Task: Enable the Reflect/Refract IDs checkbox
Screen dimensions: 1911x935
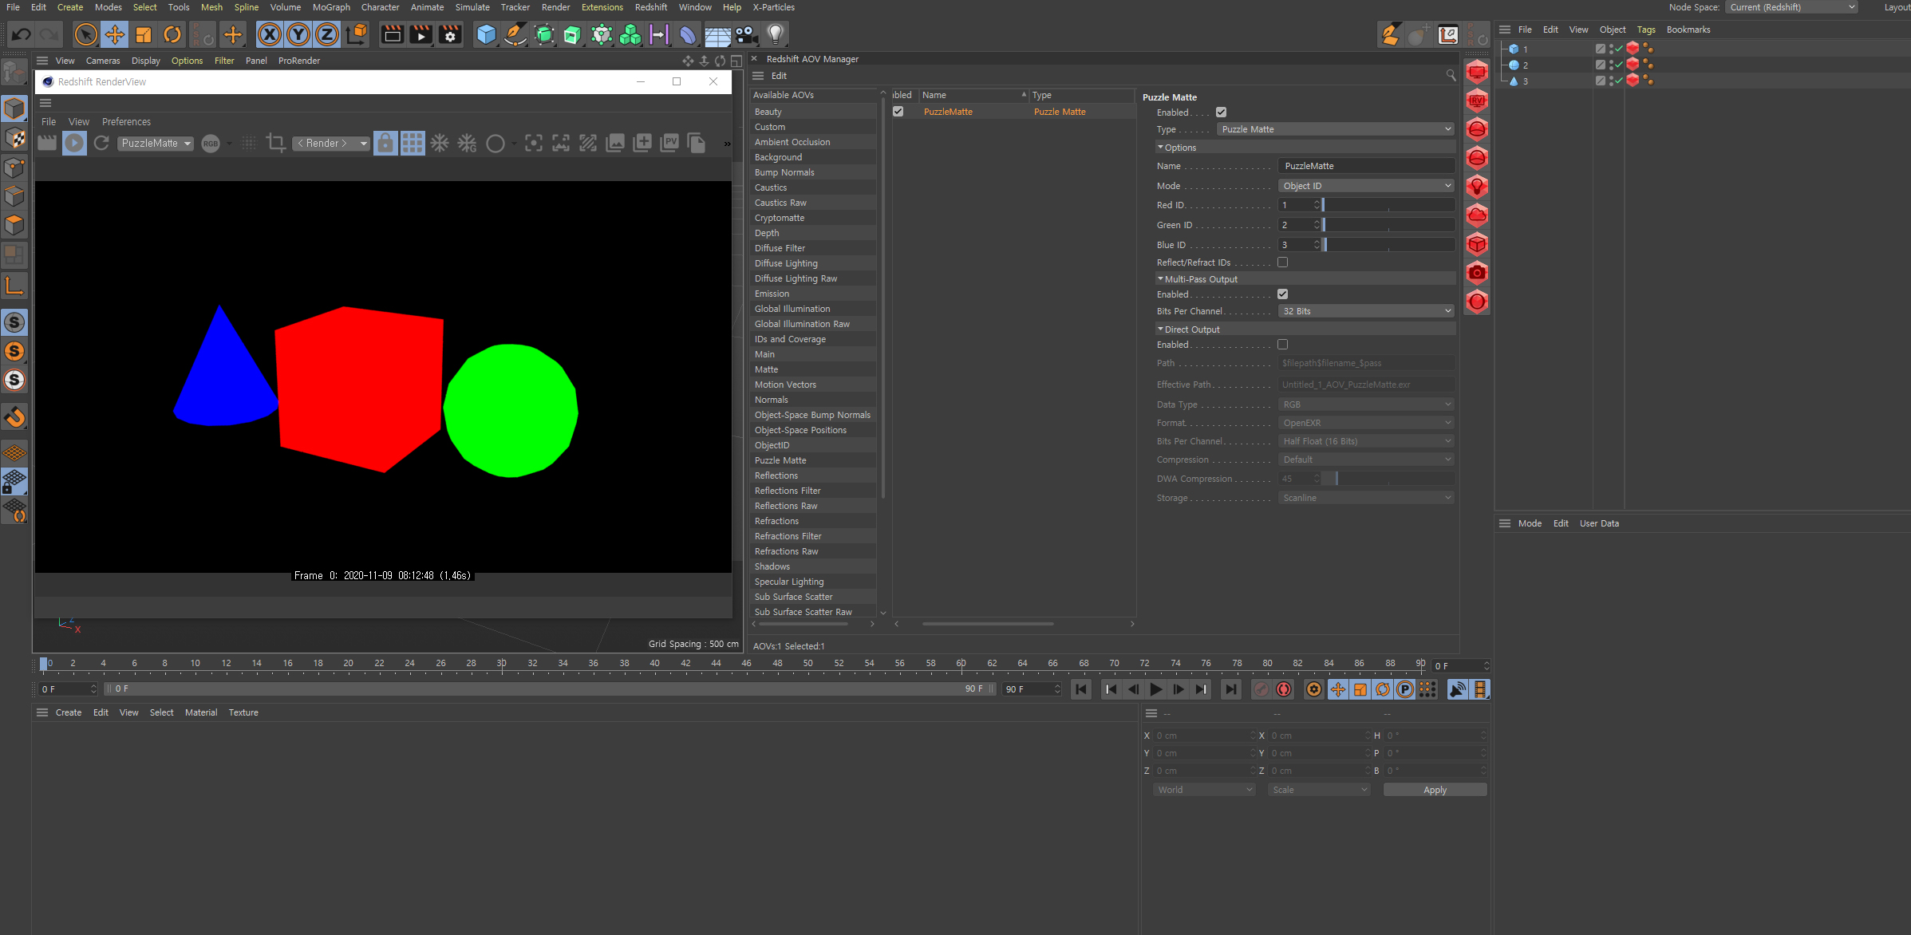Action: pyautogui.click(x=1282, y=262)
